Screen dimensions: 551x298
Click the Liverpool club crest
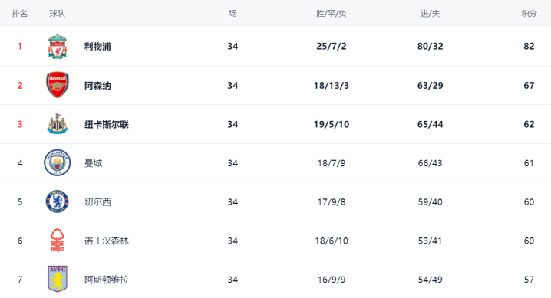click(x=58, y=46)
